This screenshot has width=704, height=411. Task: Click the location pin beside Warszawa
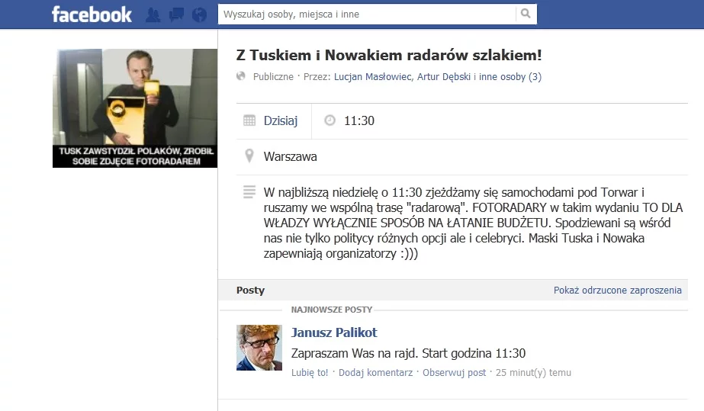pyautogui.click(x=249, y=156)
